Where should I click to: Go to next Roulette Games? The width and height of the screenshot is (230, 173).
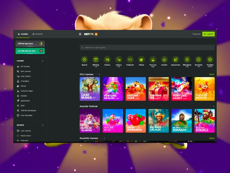tap(104, 138)
